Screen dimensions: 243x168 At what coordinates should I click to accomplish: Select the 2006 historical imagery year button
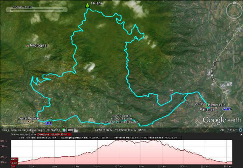[x=70, y=130]
